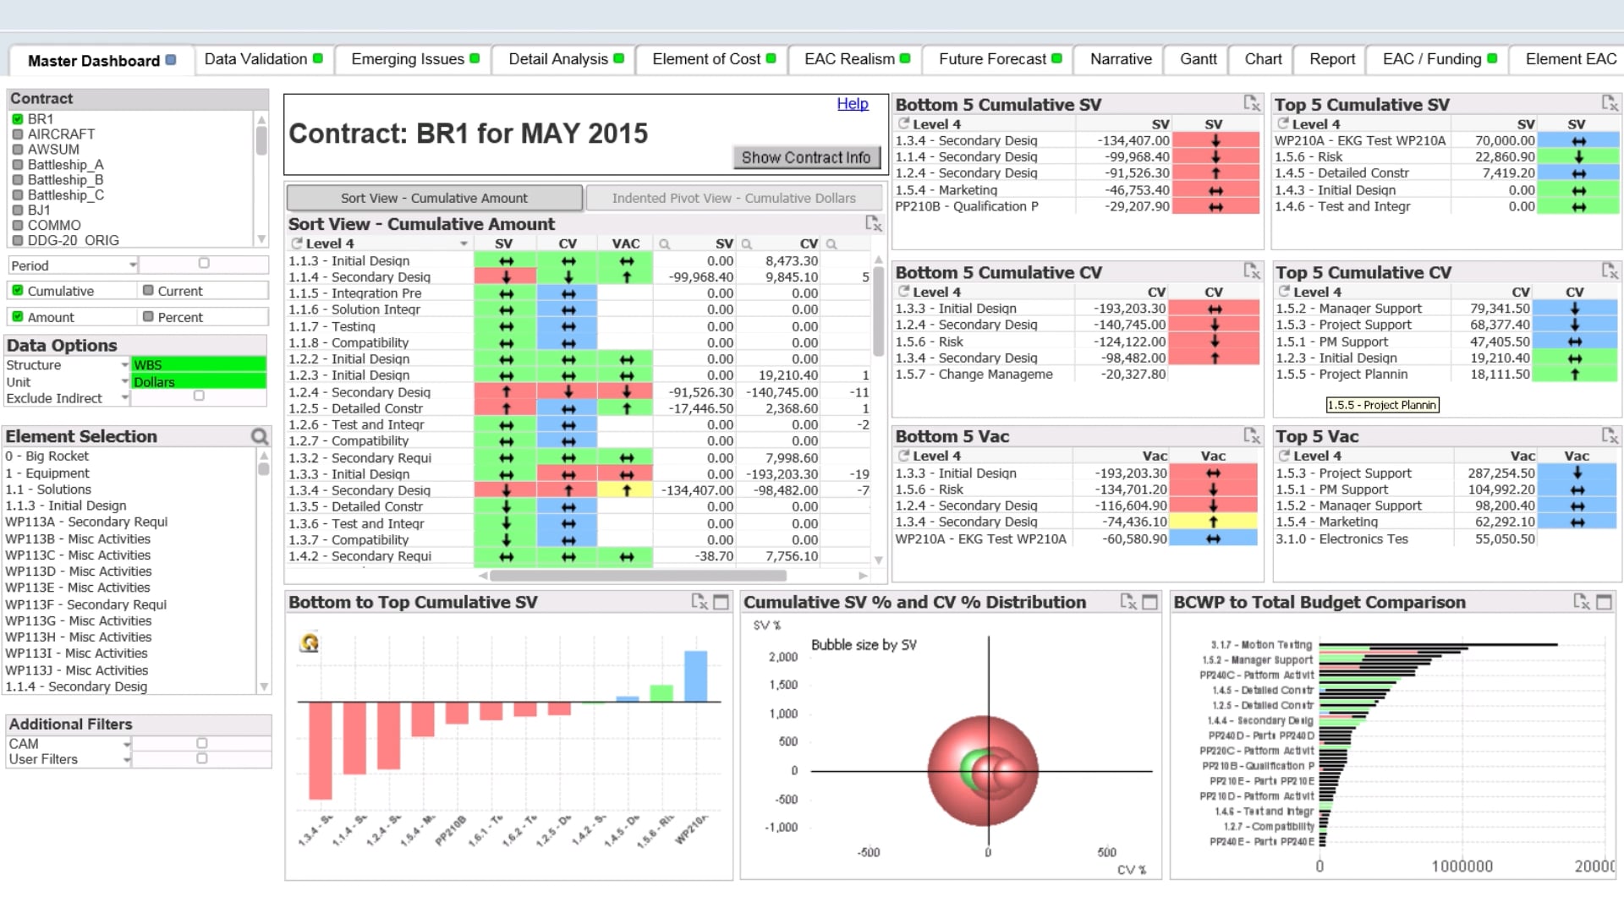Viewport: 1624px width, 913px height.
Task: Click export icon on Top 5 Cumulative CV
Action: pyautogui.click(x=1610, y=271)
